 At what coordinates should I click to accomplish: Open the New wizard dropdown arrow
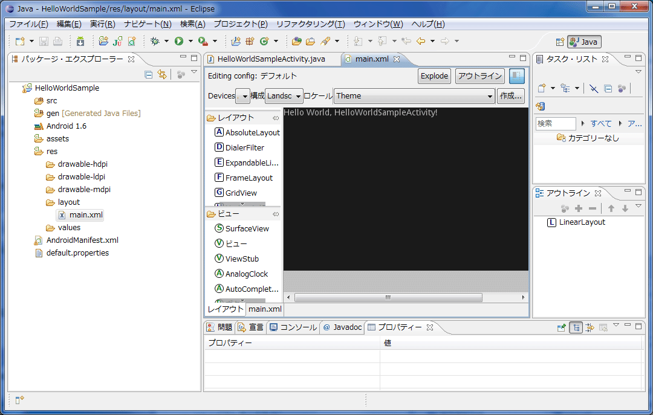31,41
